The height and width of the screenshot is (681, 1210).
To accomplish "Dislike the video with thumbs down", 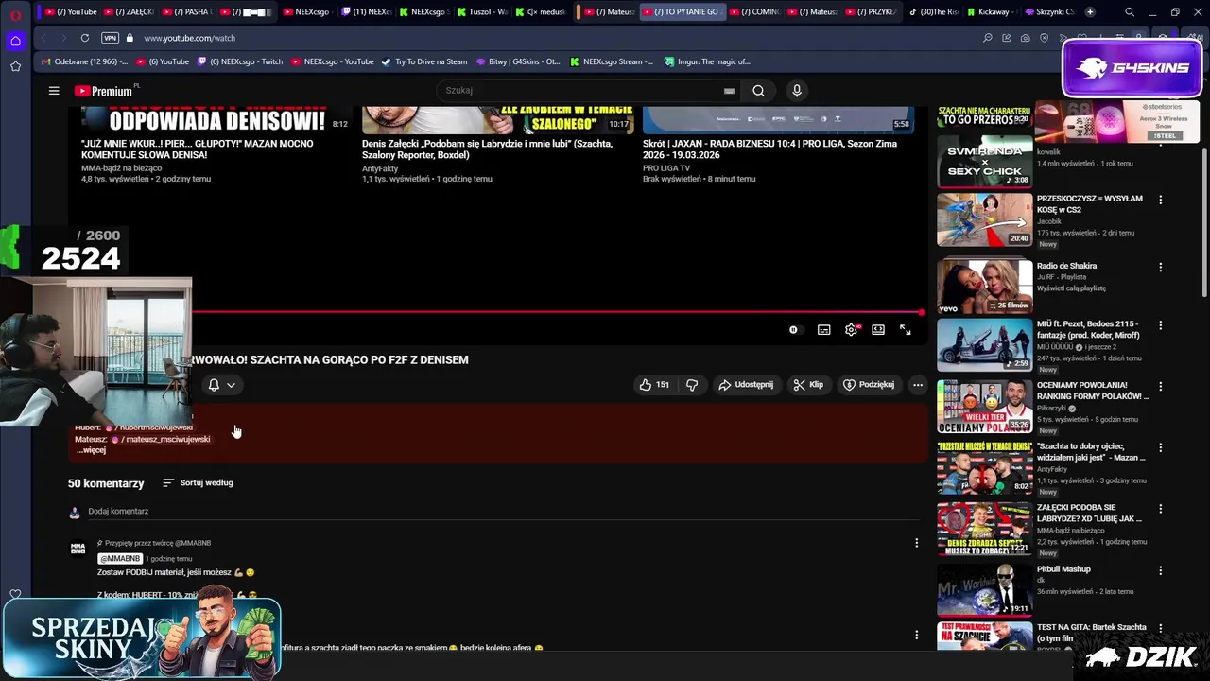I will tap(692, 385).
